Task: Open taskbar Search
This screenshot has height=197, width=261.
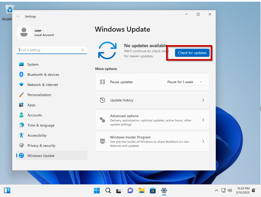Action: pyautogui.click(x=108, y=190)
